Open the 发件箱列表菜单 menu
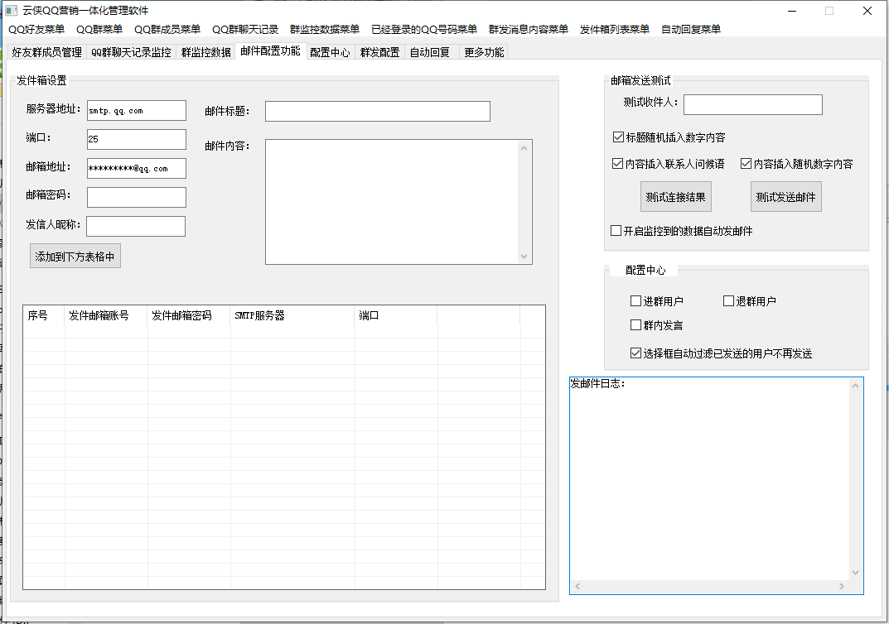The width and height of the screenshot is (889, 624). (x=615, y=30)
